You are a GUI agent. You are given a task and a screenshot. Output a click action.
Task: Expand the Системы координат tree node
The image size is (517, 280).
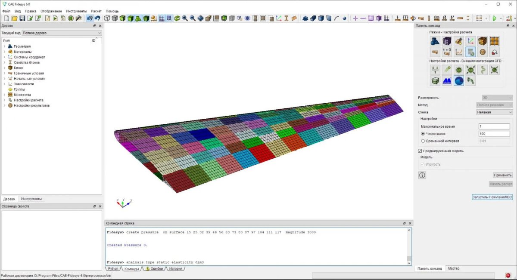pyautogui.click(x=5, y=57)
